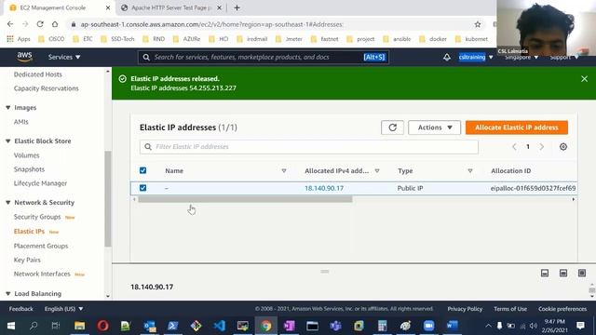Open the English (US) language dropdown

click(63, 309)
